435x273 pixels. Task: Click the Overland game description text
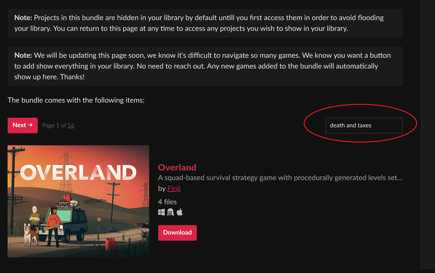[x=281, y=178]
